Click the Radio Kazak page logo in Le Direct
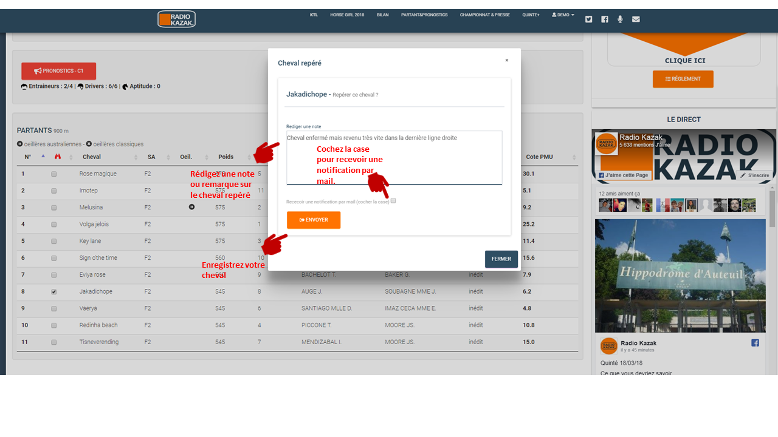 click(607, 144)
